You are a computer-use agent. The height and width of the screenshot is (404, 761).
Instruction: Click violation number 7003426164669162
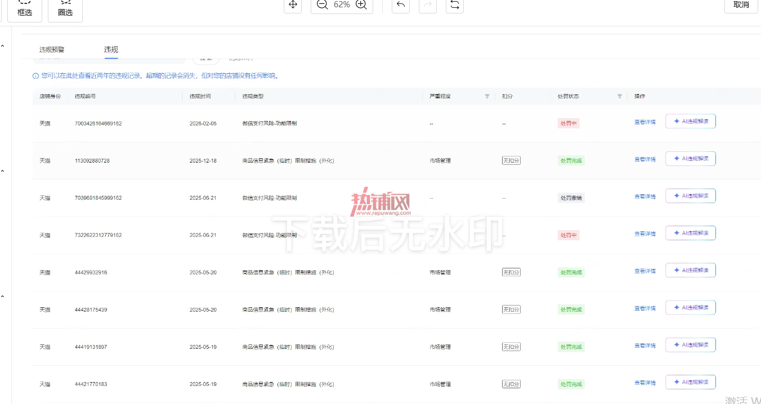pos(98,123)
